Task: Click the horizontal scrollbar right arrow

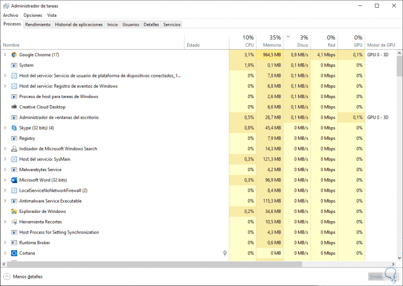Action: point(393,264)
